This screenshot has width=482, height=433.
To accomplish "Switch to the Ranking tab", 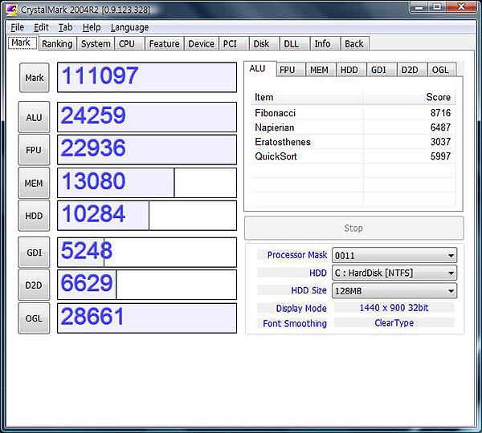I will 57,43.
